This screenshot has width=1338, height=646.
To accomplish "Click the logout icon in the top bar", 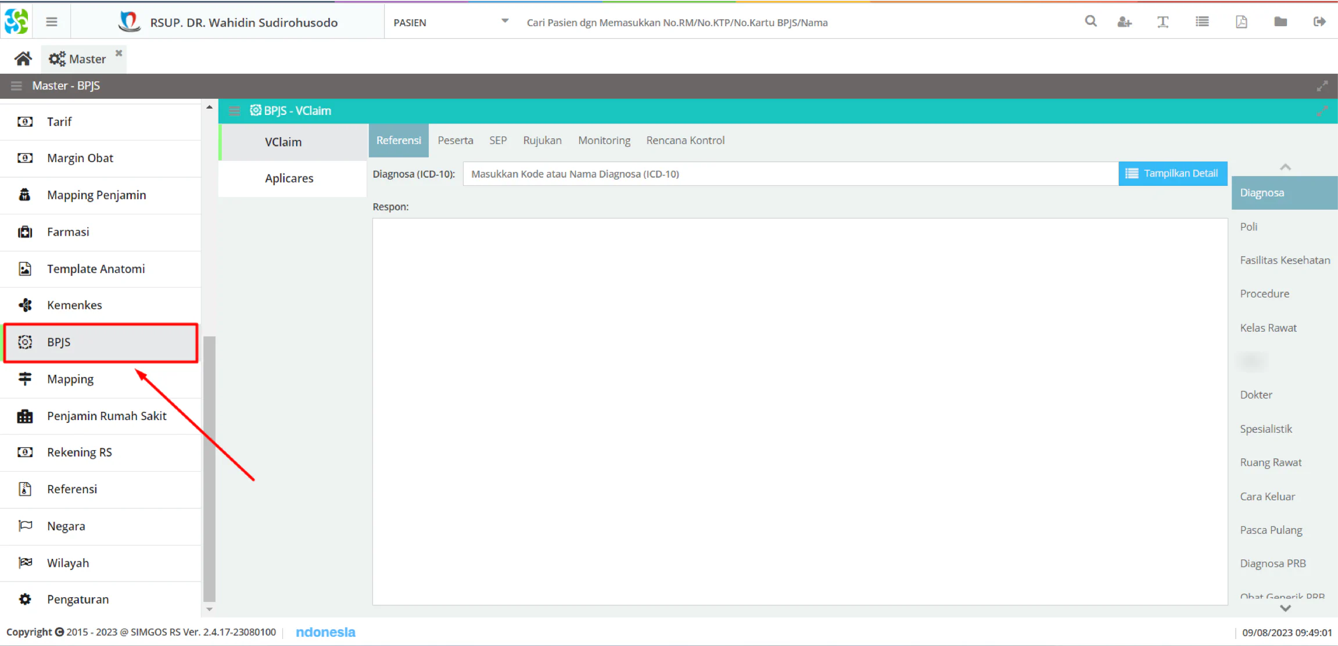I will [1319, 22].
